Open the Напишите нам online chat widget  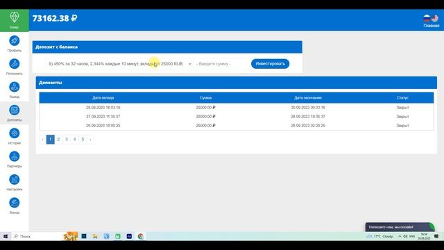[x=400, y=227]
